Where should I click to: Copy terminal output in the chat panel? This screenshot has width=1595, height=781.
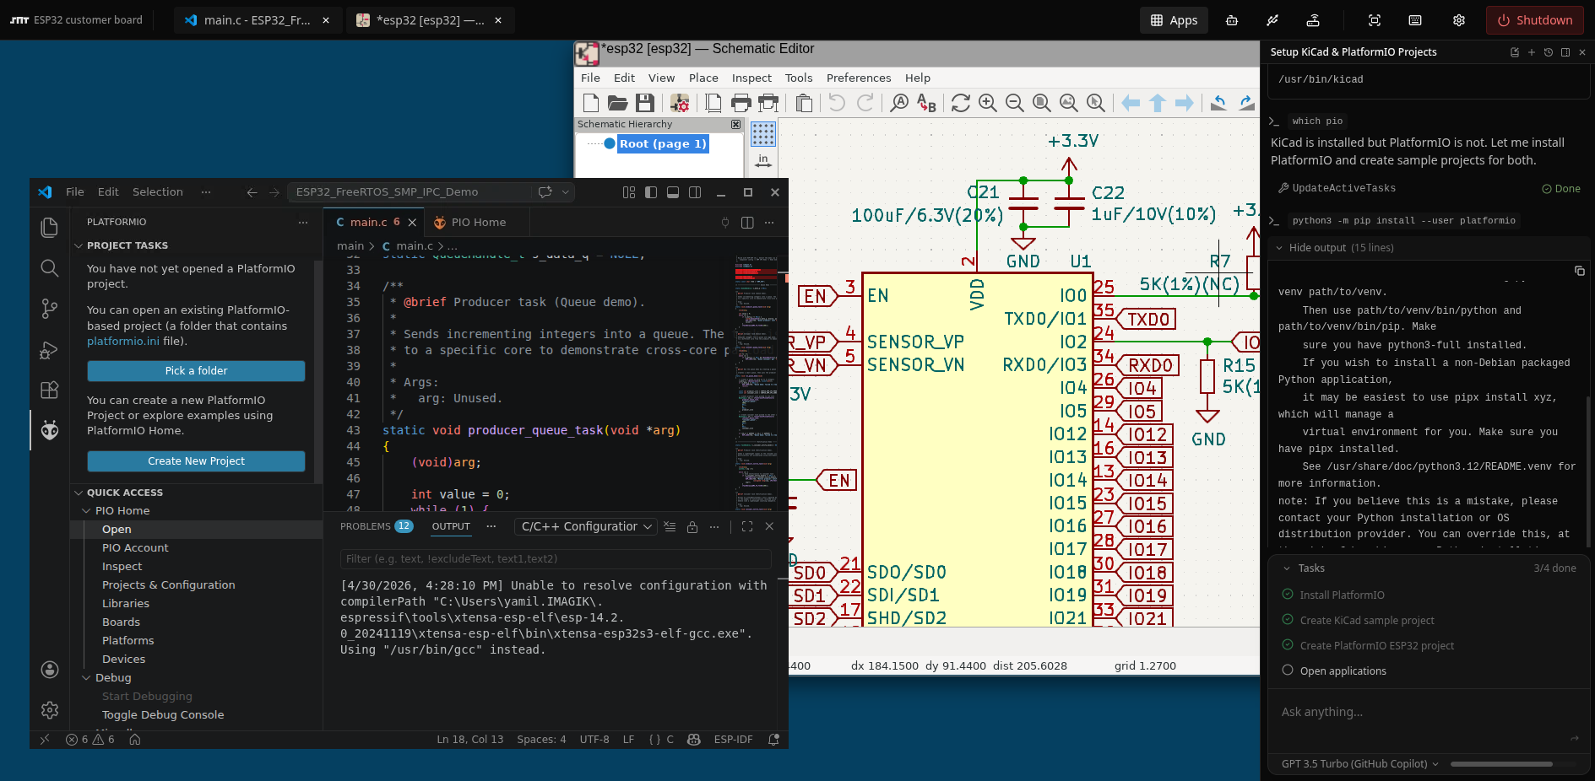coord(1580,271)
